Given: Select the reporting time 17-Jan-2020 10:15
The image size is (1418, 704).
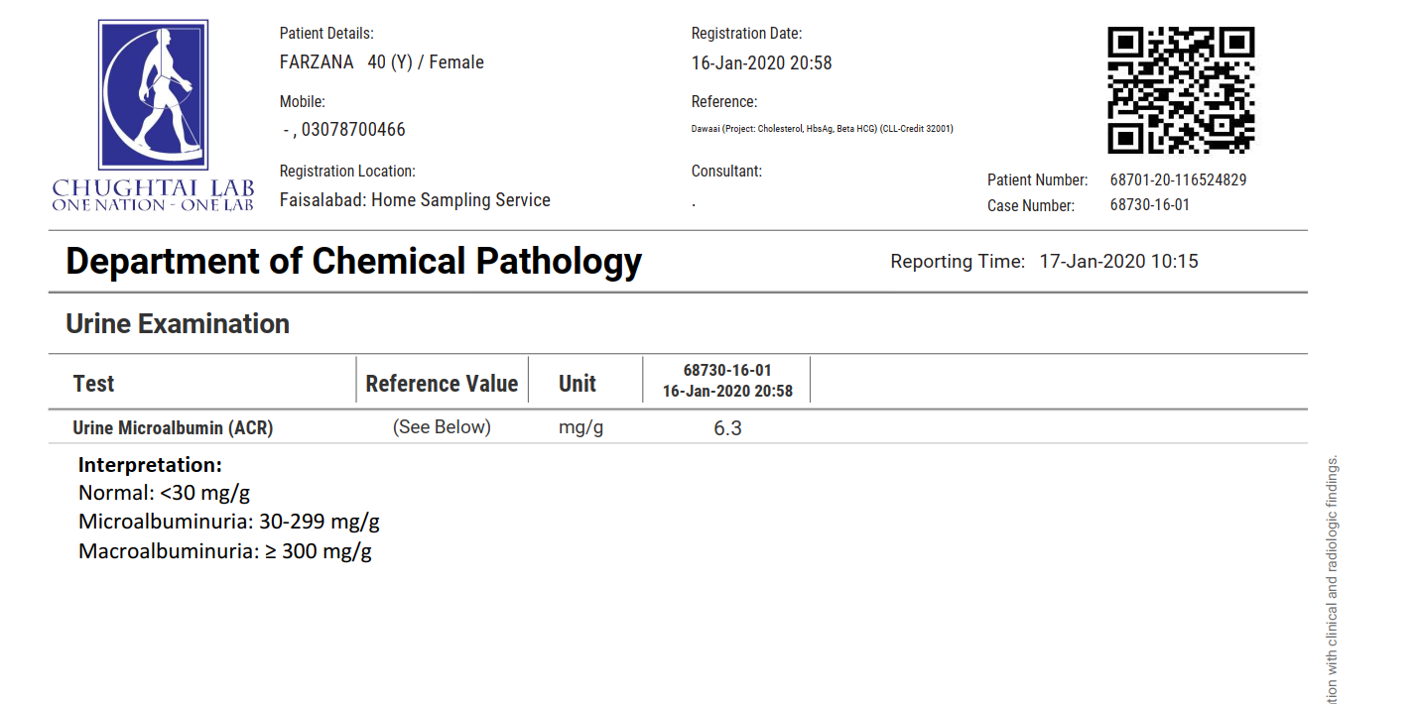Looking at the screenshot, I should tap(1118, 262).
